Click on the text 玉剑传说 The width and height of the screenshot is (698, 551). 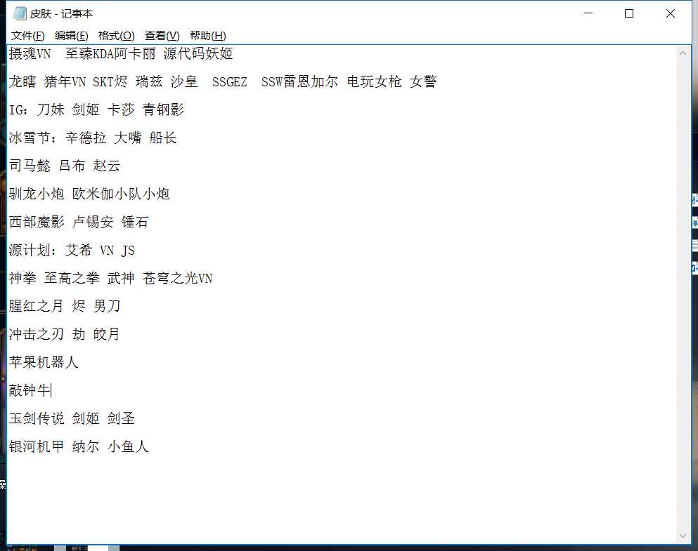[x=37, y=418]
